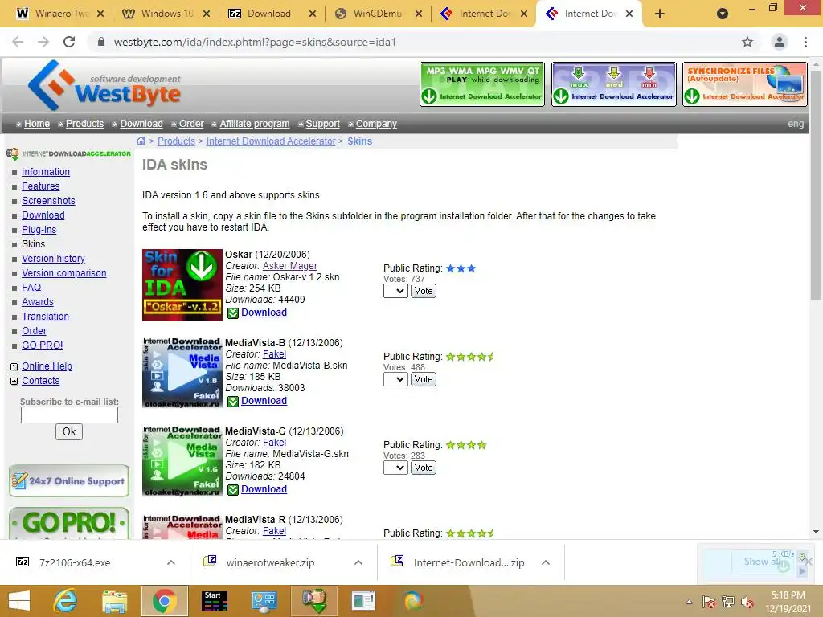The height and width of the screenshot is (617, 823).
Task: Click Ok to subscribe to e-mail list
Action: pos(69,431)
